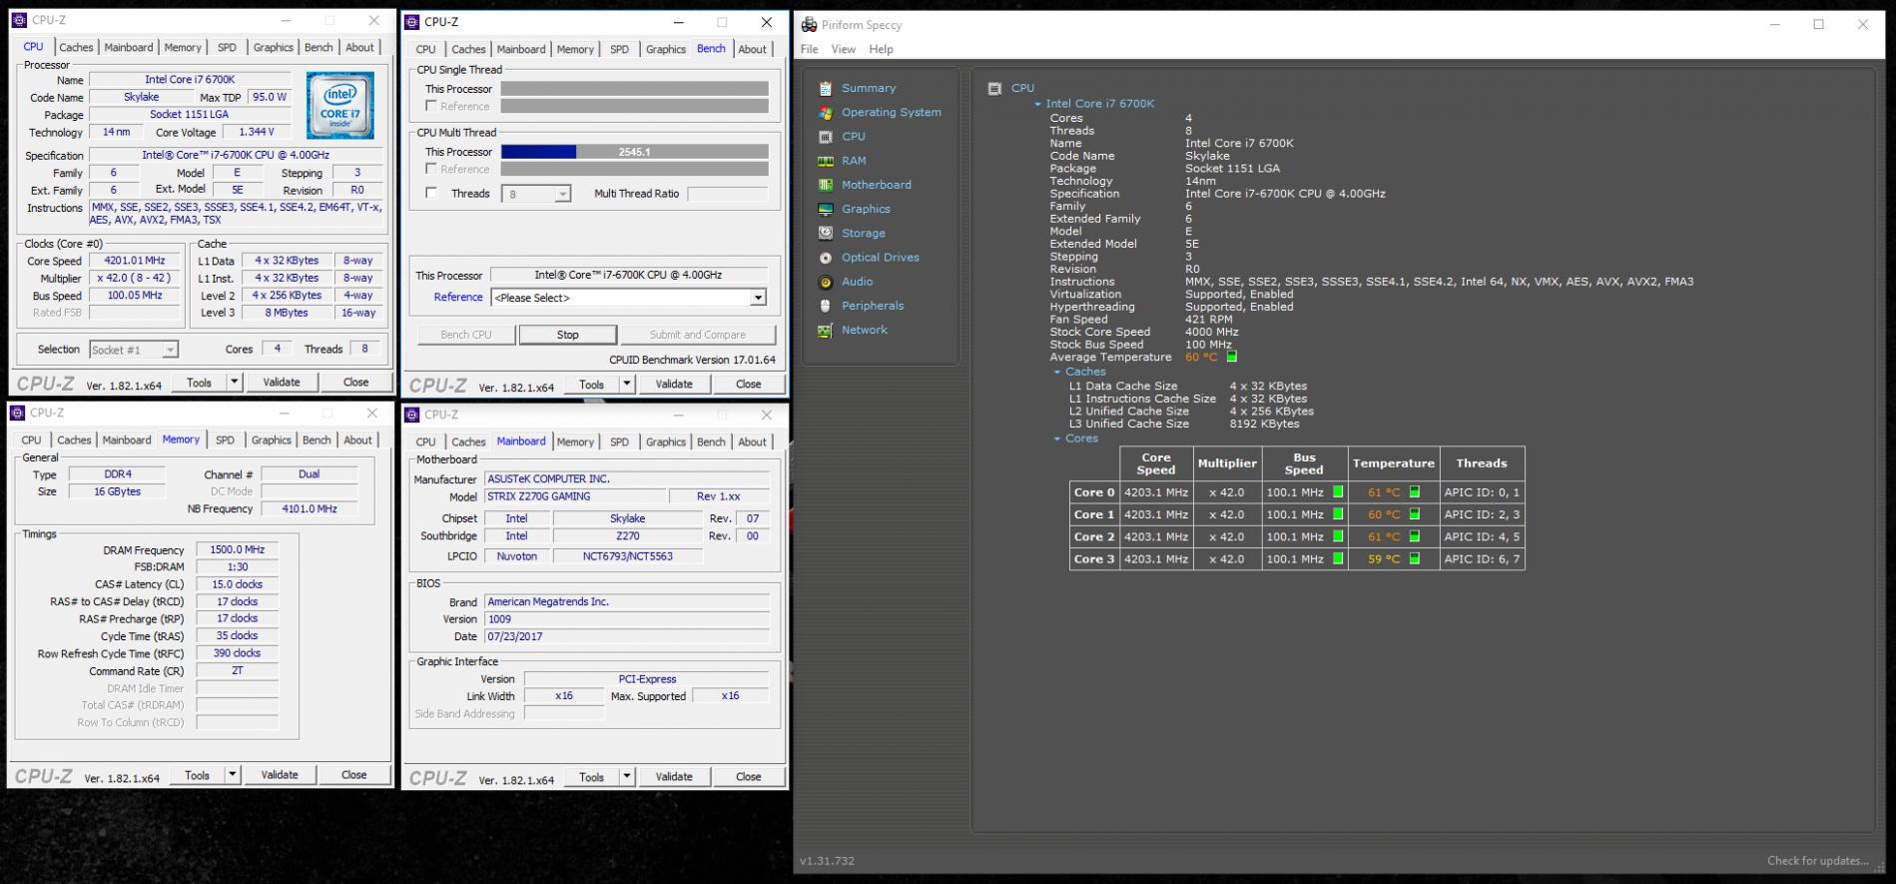Click CPU-Z title icon in Bench window
The width and height of the screenshot is (1896, 884).
point(412,22)
